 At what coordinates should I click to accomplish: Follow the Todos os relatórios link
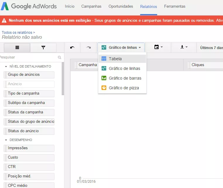17,33
